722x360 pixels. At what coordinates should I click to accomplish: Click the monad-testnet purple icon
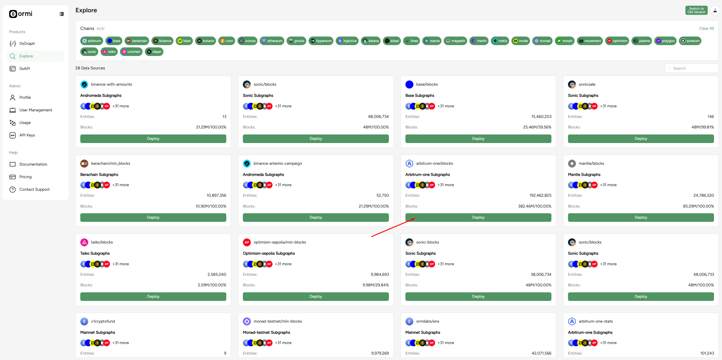tap(247, 321)
